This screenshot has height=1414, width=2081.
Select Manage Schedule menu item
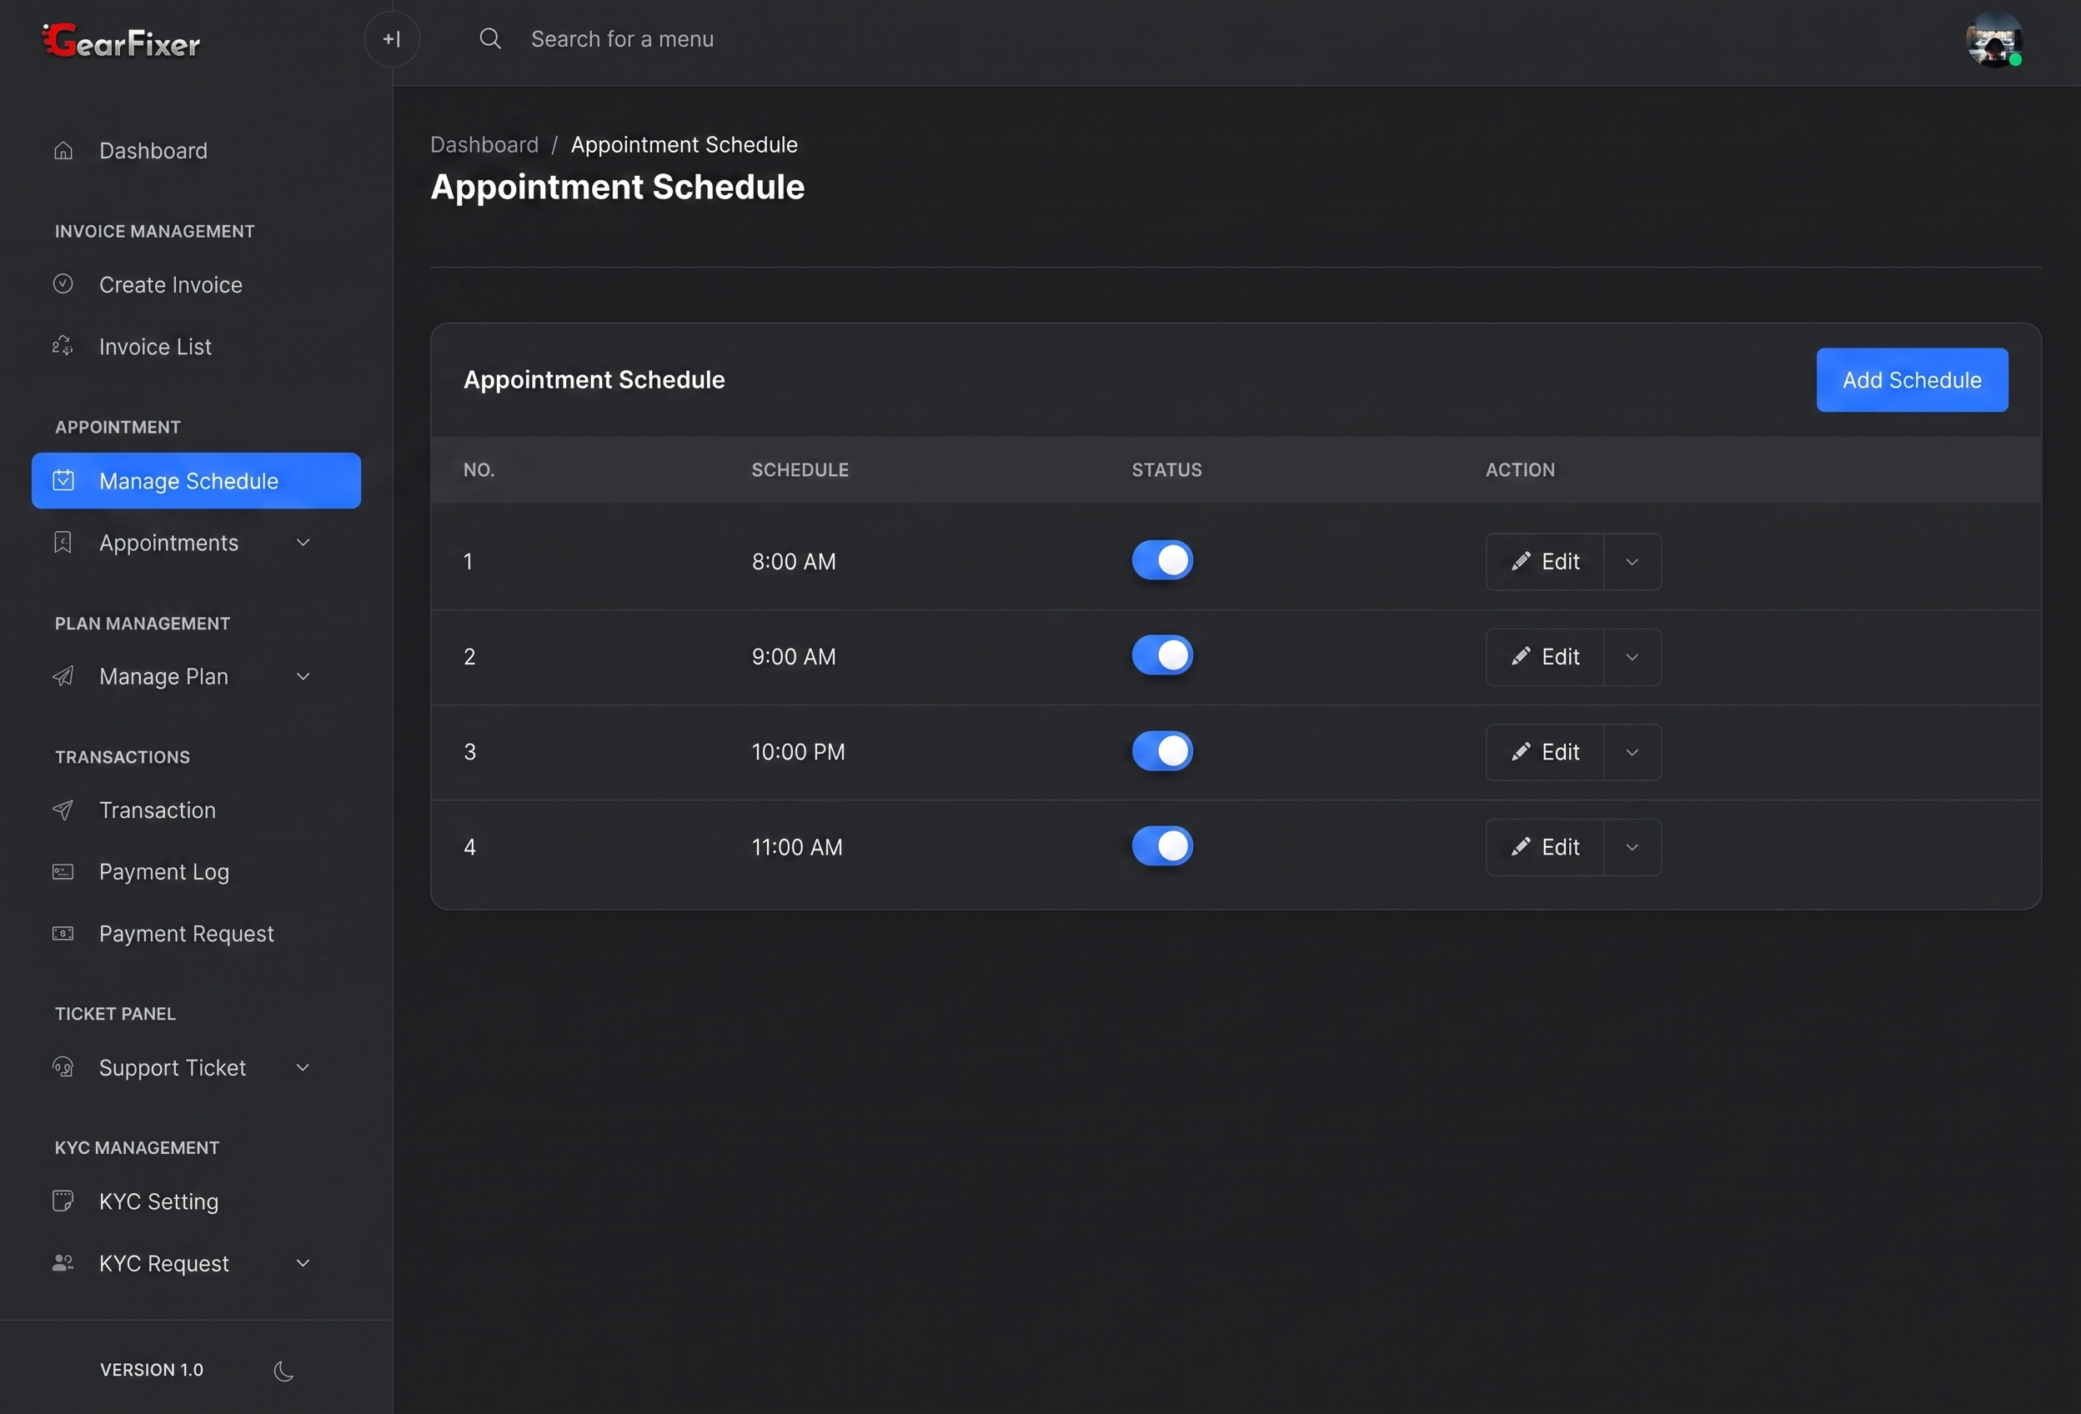[196, 480]
